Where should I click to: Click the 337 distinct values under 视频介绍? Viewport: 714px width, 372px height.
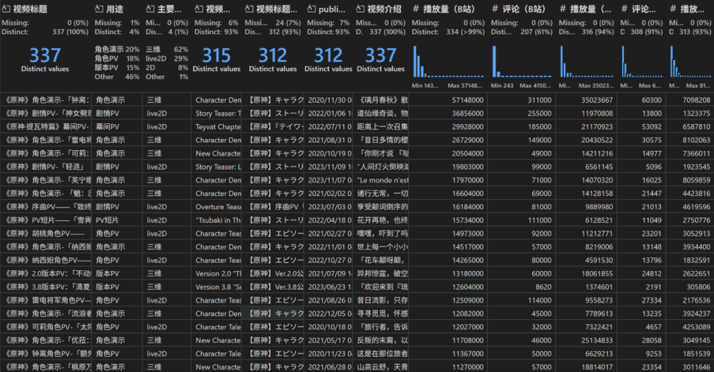(380, 58)
